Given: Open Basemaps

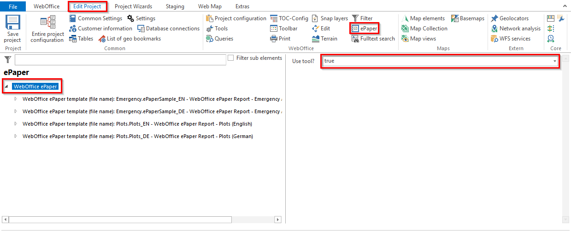Looking at the screenshot, I should point(468,18).
